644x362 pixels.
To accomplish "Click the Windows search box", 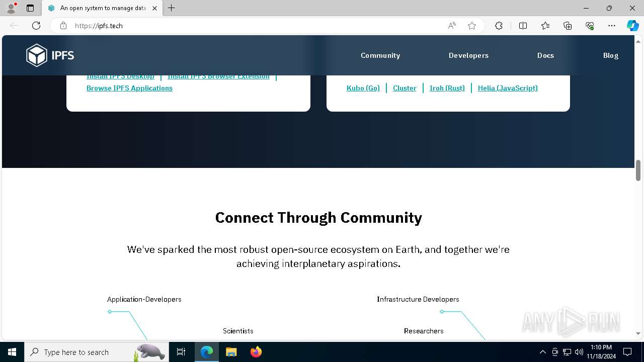I will click(96, 352).
